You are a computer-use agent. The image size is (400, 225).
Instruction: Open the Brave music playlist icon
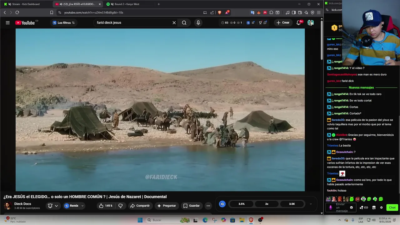coord(287,12)
